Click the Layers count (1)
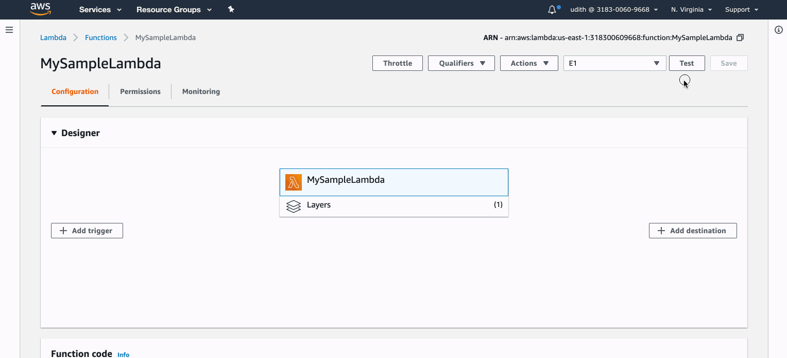 click(x=498, y=204)
